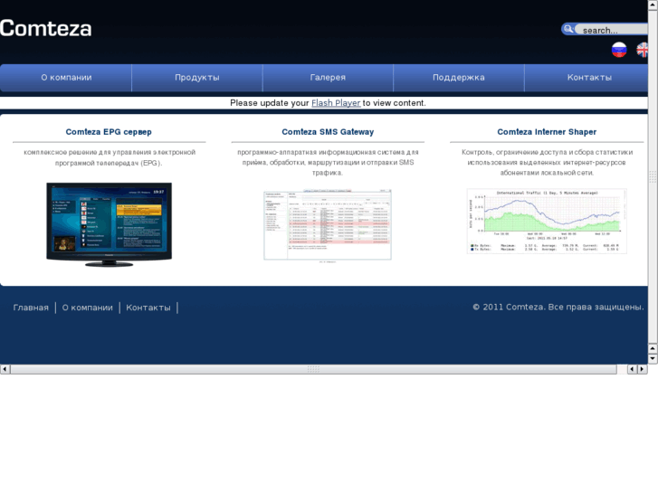Image resolution: width=658 pixels, height=493 pixels.
Task: Open the Контакты menu item
Action: point(586,78)
